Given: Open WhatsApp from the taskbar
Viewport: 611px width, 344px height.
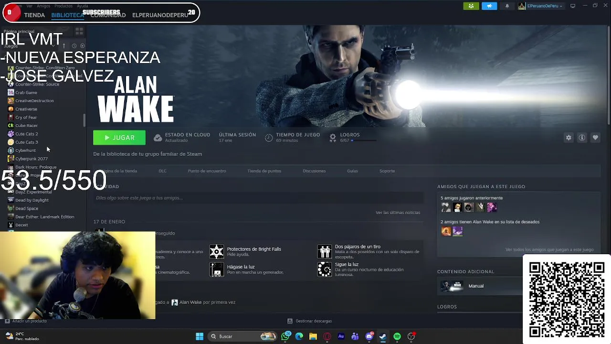Looking at the screenshot, I should point(285,336).
